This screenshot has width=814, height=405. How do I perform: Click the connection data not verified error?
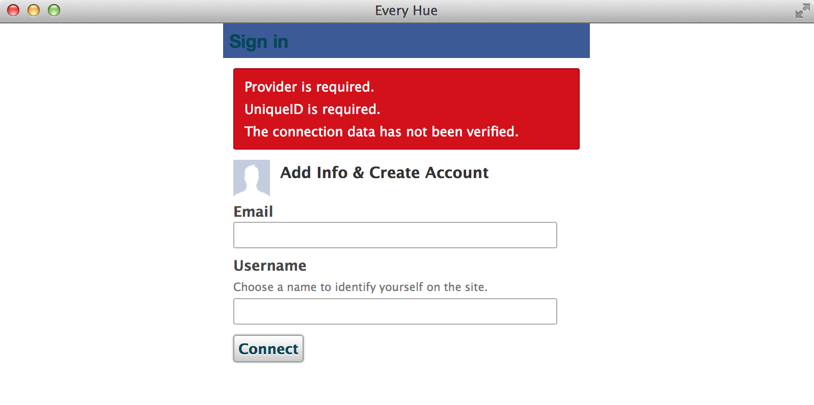pyautogui.click(x=381, y=132)
